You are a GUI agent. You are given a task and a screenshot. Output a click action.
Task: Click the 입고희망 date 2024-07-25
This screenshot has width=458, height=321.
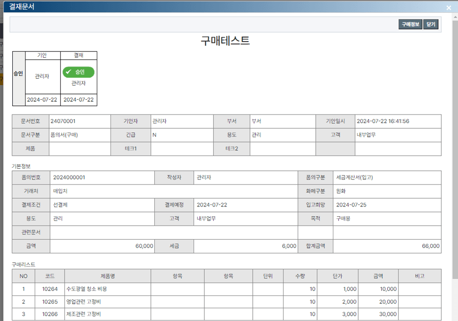(351, 205)
